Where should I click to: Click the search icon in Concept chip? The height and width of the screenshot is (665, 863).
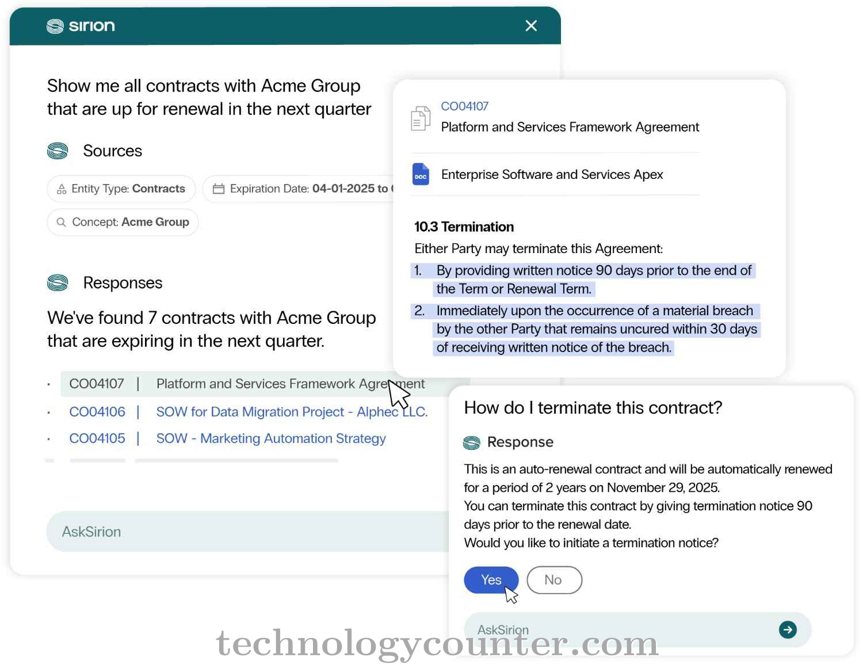click(x=61, y=222)
